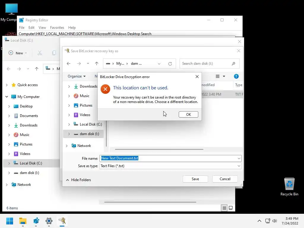The image size is (304, 228).
Task: Click the Cut scissors icon in explorer toolbar
Action: 40,53
